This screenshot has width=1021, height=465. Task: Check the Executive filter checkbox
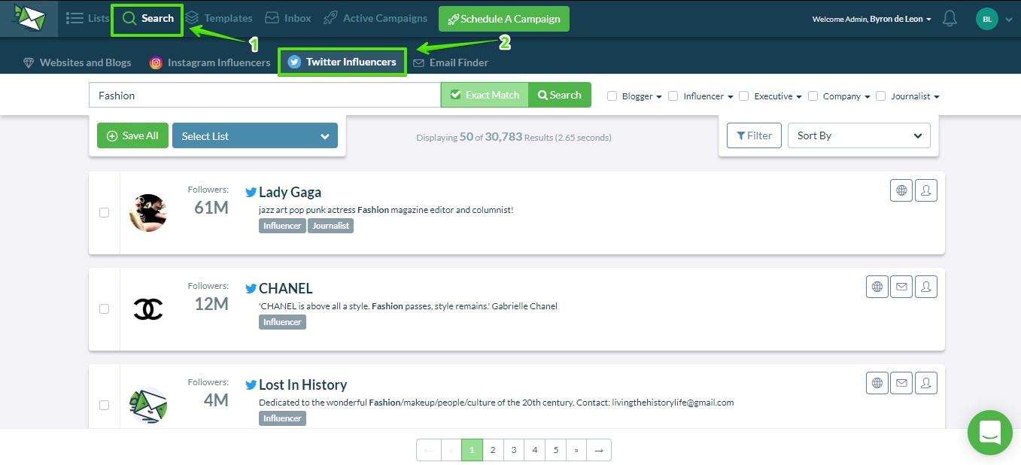pyautogui.click(x=744, y=96)
